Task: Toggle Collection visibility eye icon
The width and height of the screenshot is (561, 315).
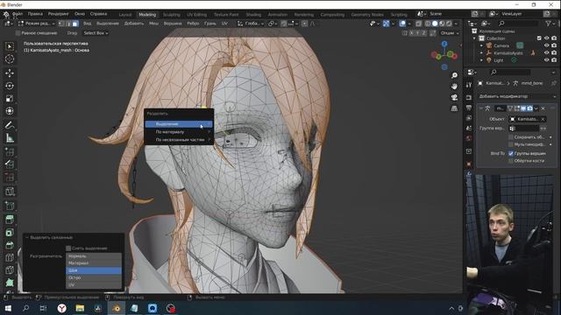Action: coord(546,38)
